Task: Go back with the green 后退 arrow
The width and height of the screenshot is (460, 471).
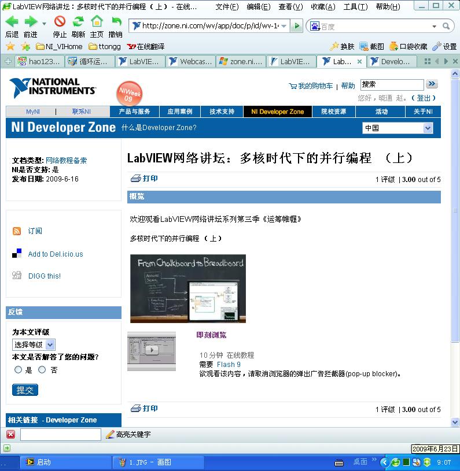Action: (x=12, y=22)
